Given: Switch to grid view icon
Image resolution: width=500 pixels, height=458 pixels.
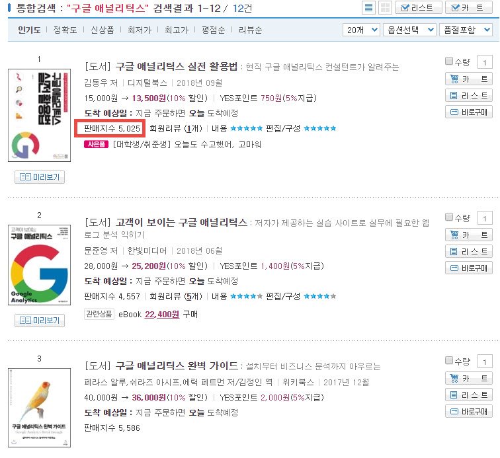Looking at the screenshot, I should (385, 8).
